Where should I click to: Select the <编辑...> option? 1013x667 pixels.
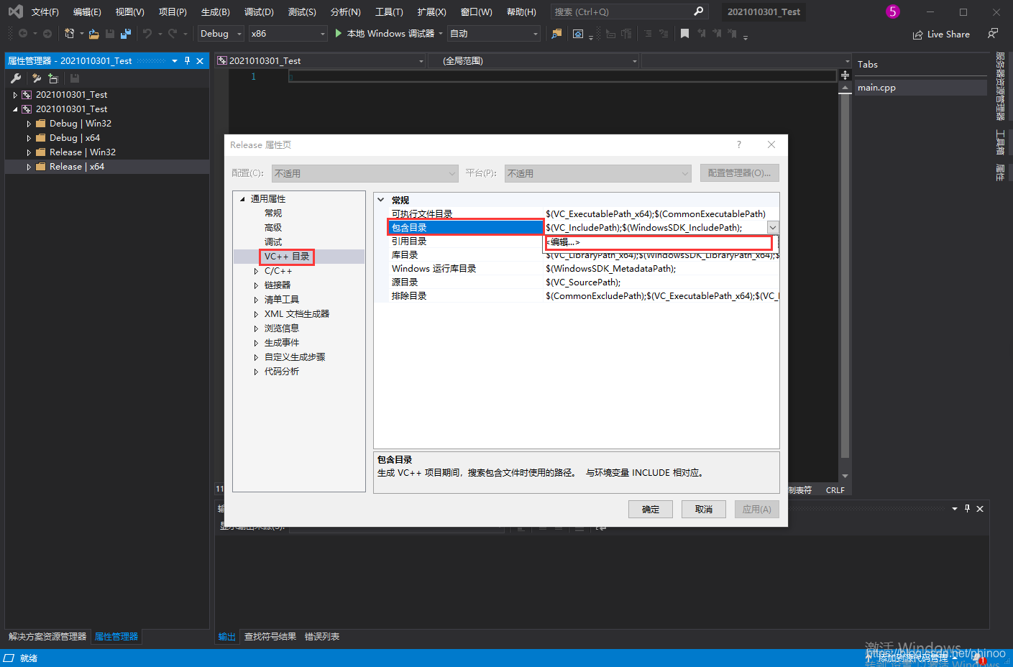tap(659, 242)
